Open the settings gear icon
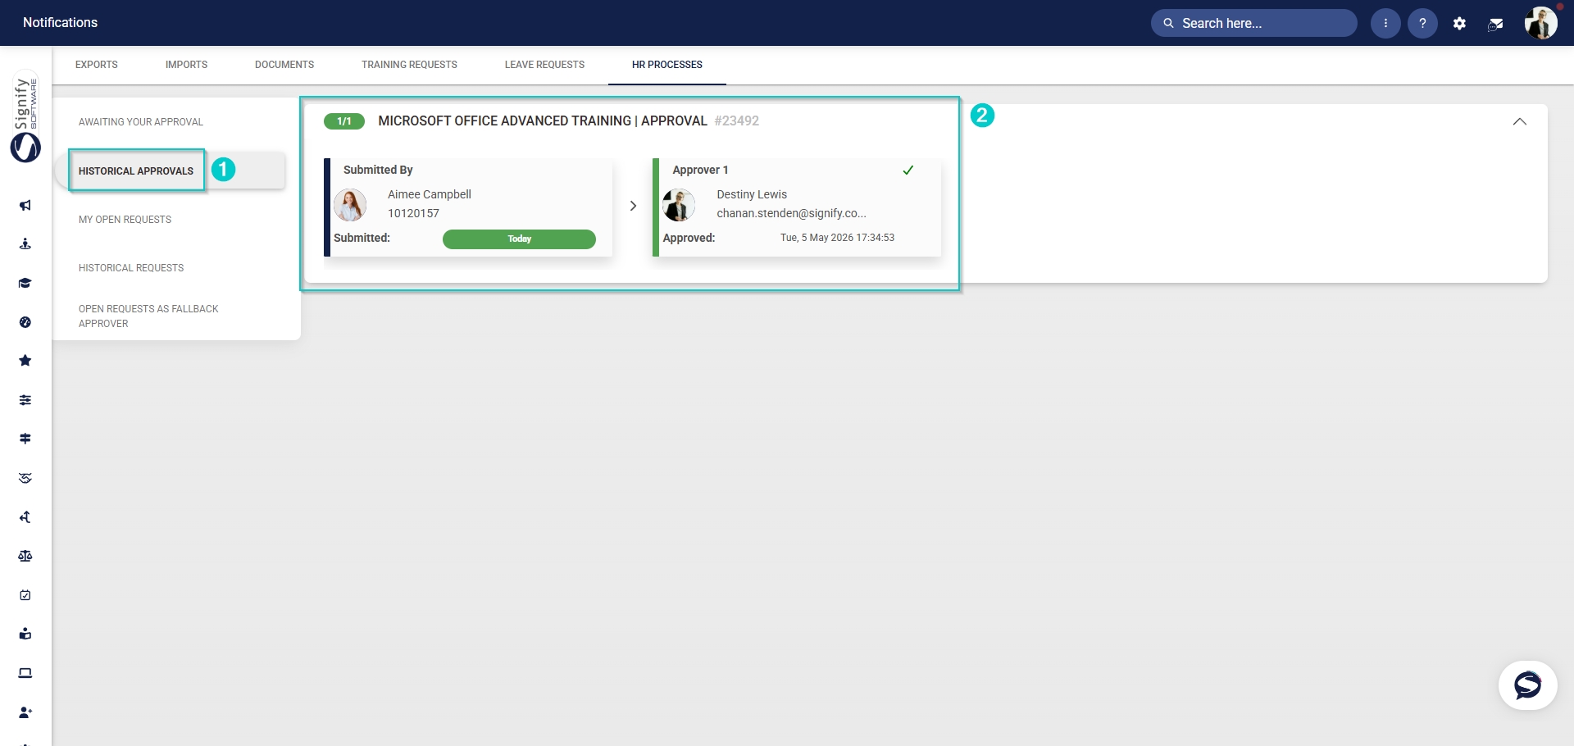1574x746 pixels. click(x=1459, y=24)
